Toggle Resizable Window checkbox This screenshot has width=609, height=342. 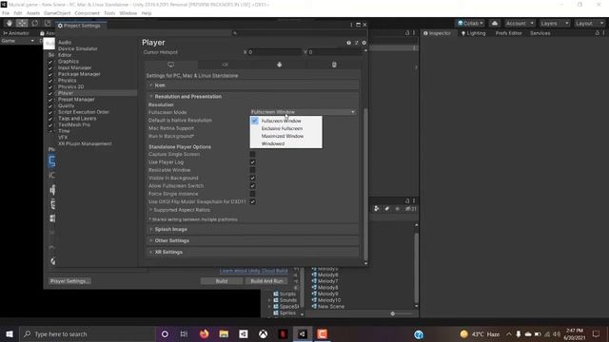click(x=252, y=170)
